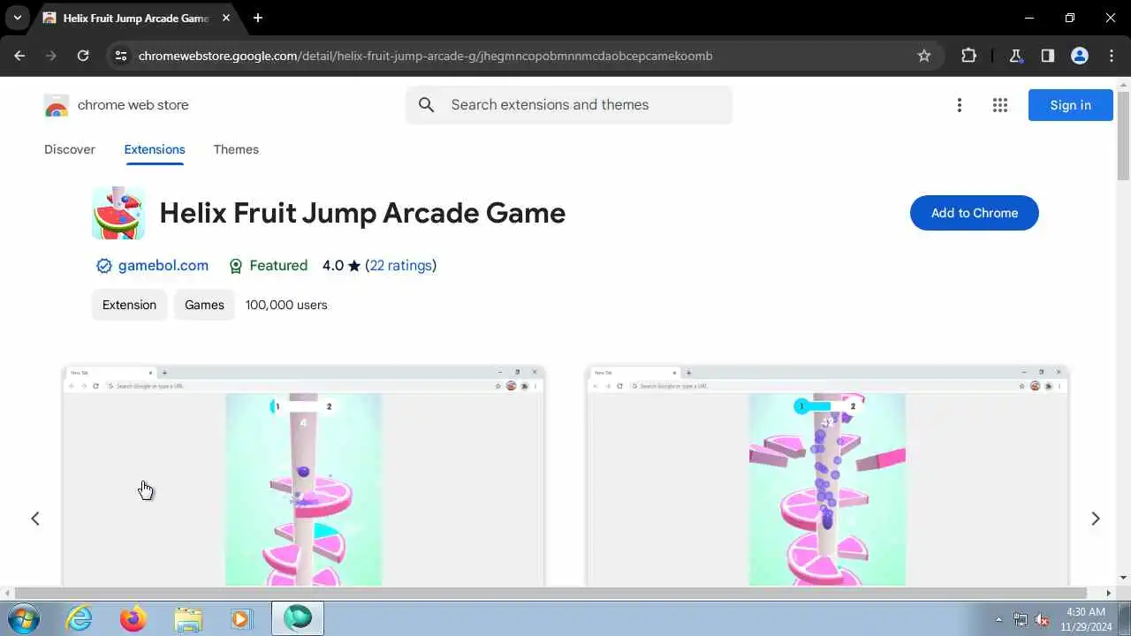Show hidden system tray icons arrow
Viewport: 1131px width, 636px height.
(998, 619)
